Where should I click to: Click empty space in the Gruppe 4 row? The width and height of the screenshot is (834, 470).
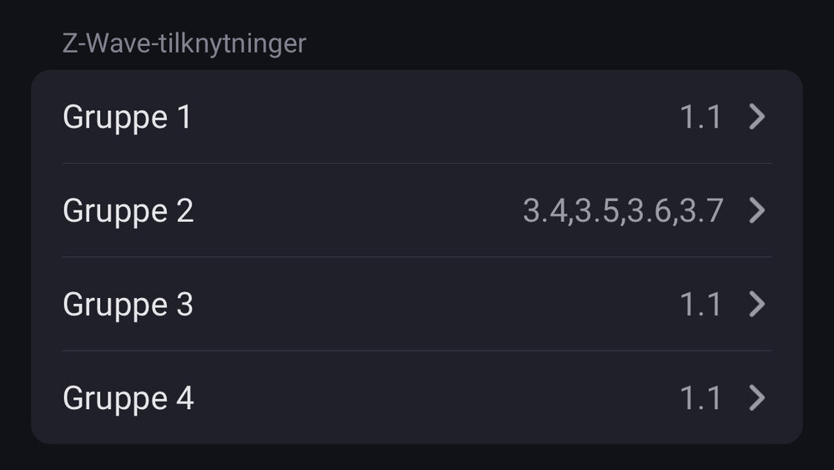point(434,398)
